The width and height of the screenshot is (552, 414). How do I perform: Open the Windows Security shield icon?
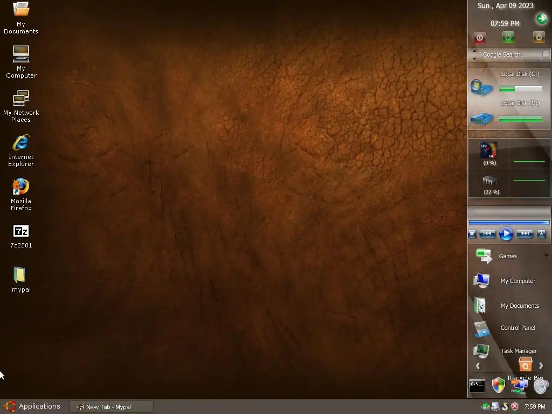(x=499, y=385)
